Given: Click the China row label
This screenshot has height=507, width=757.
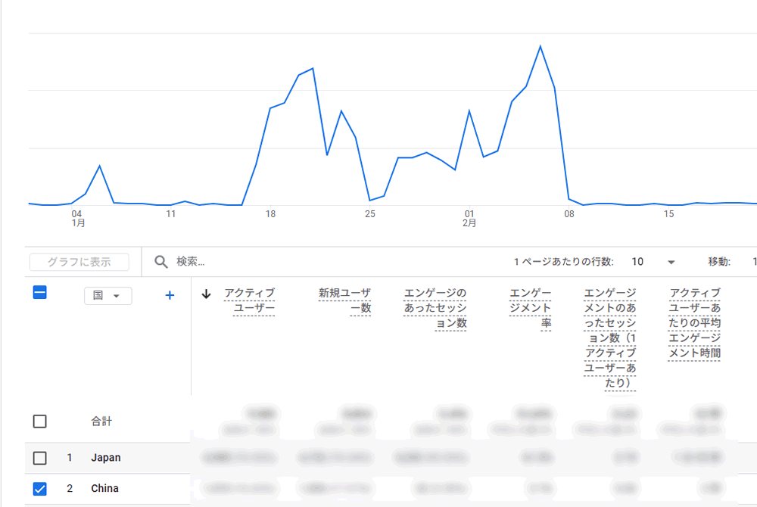Looking at the screenshot, I should click(104, 489).
